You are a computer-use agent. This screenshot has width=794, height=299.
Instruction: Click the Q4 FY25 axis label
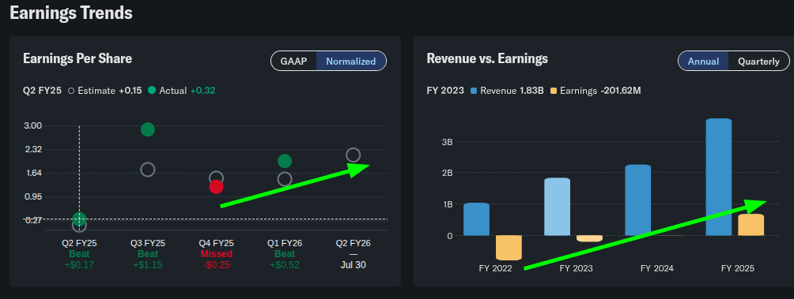[216, 243]
